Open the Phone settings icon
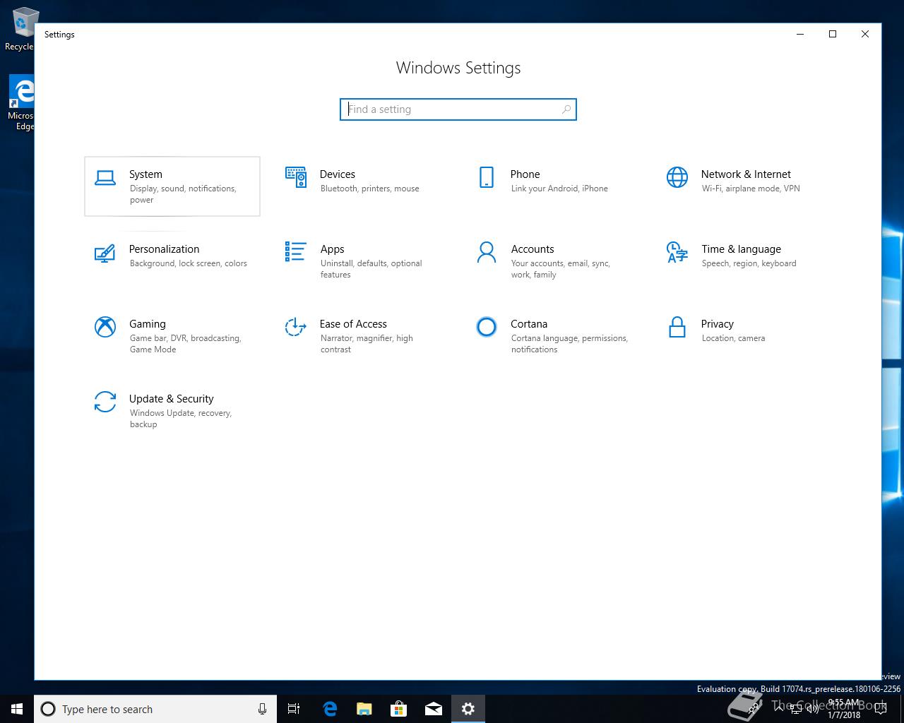The height and width of the screenshot is (723, 904). pos(487,177)
